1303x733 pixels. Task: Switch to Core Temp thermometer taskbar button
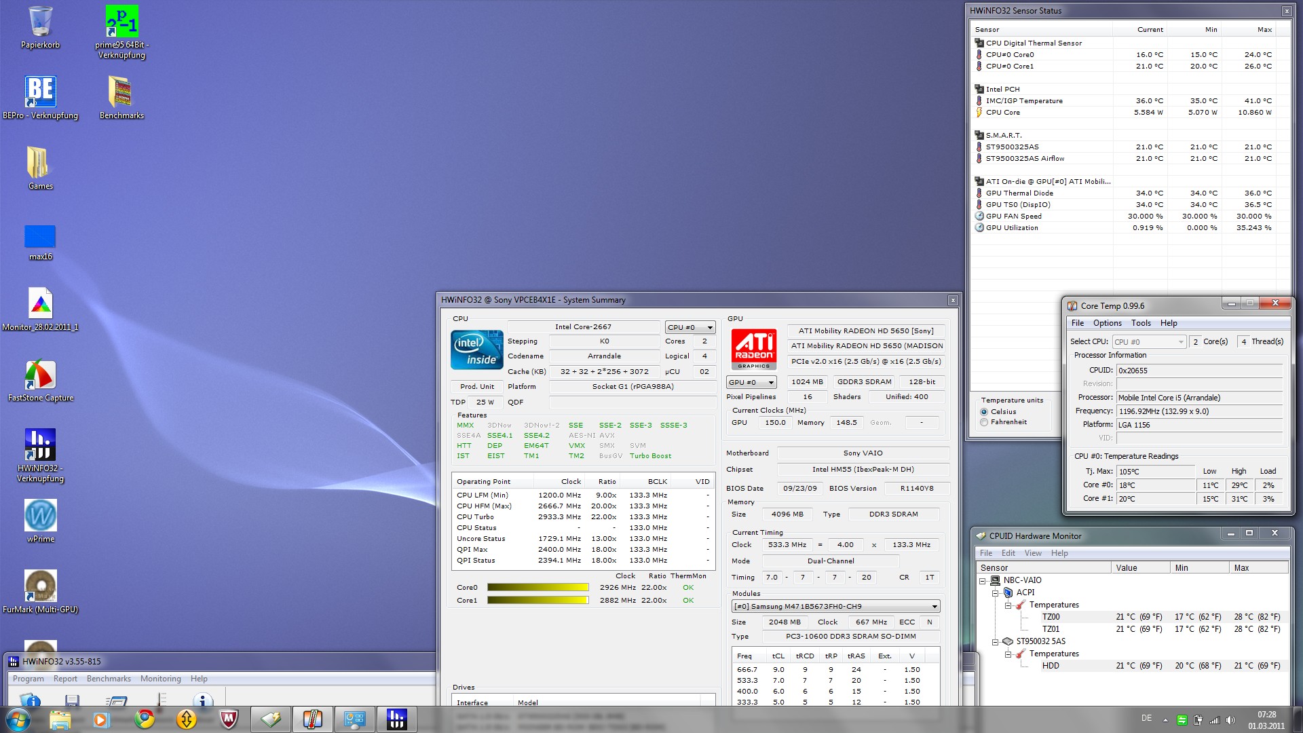(312, 719)
